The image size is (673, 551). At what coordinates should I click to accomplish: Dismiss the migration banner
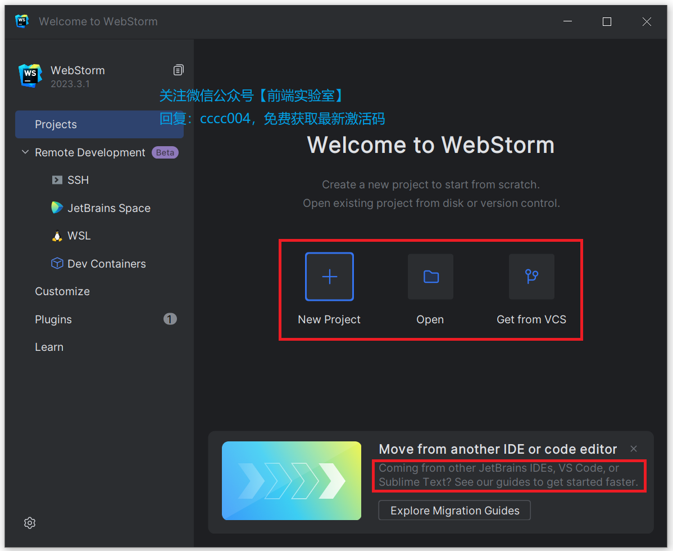(x=633, y=449)
